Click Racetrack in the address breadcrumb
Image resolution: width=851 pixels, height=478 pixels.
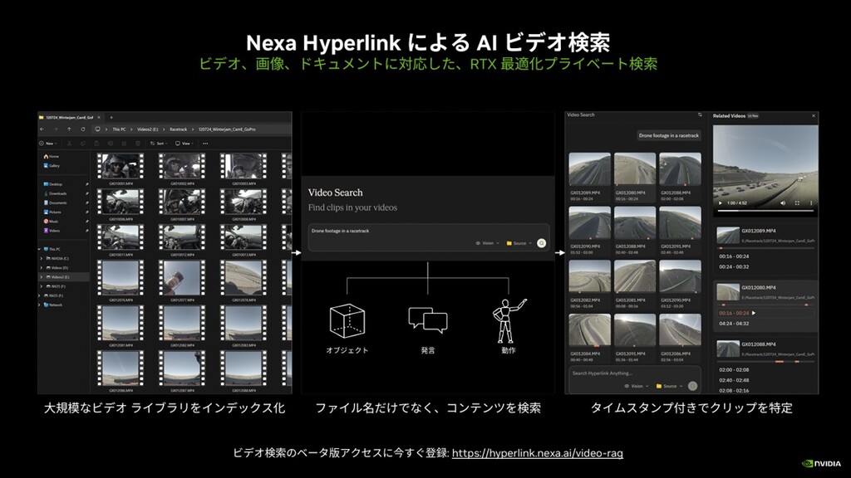(x=178, y=129)
